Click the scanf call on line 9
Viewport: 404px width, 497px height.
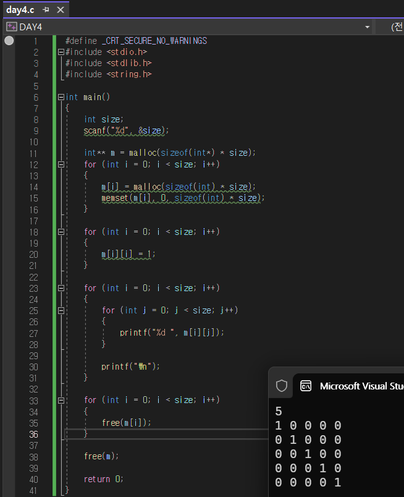coord(126,130)
